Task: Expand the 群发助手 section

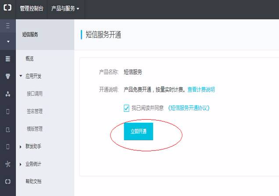Action: [21, 146]
